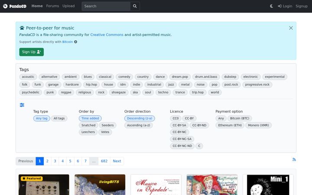
Task: Open the livingBITS album cover
Action: coord(100,185)
